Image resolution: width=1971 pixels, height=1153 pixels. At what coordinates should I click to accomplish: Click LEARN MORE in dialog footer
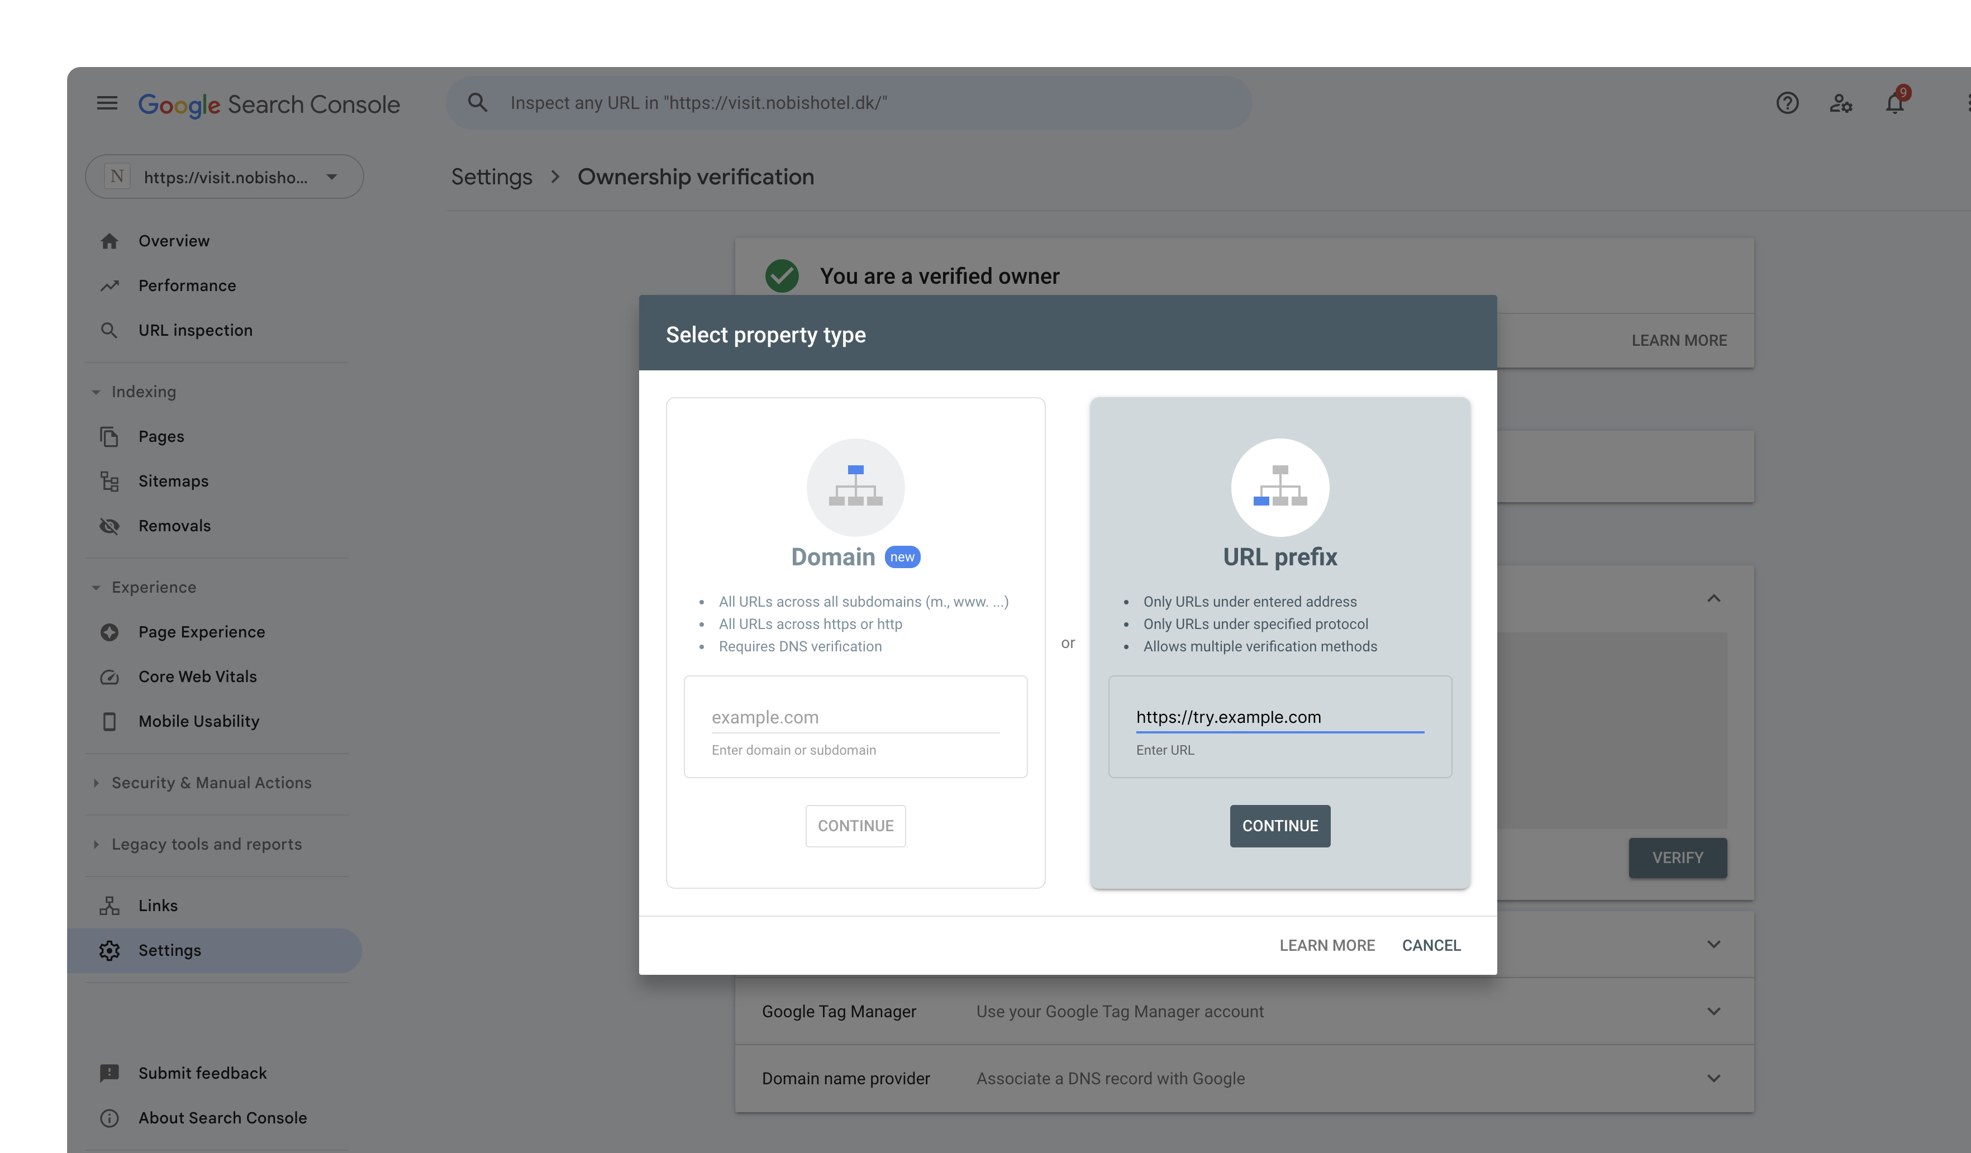click(1326, 945)
